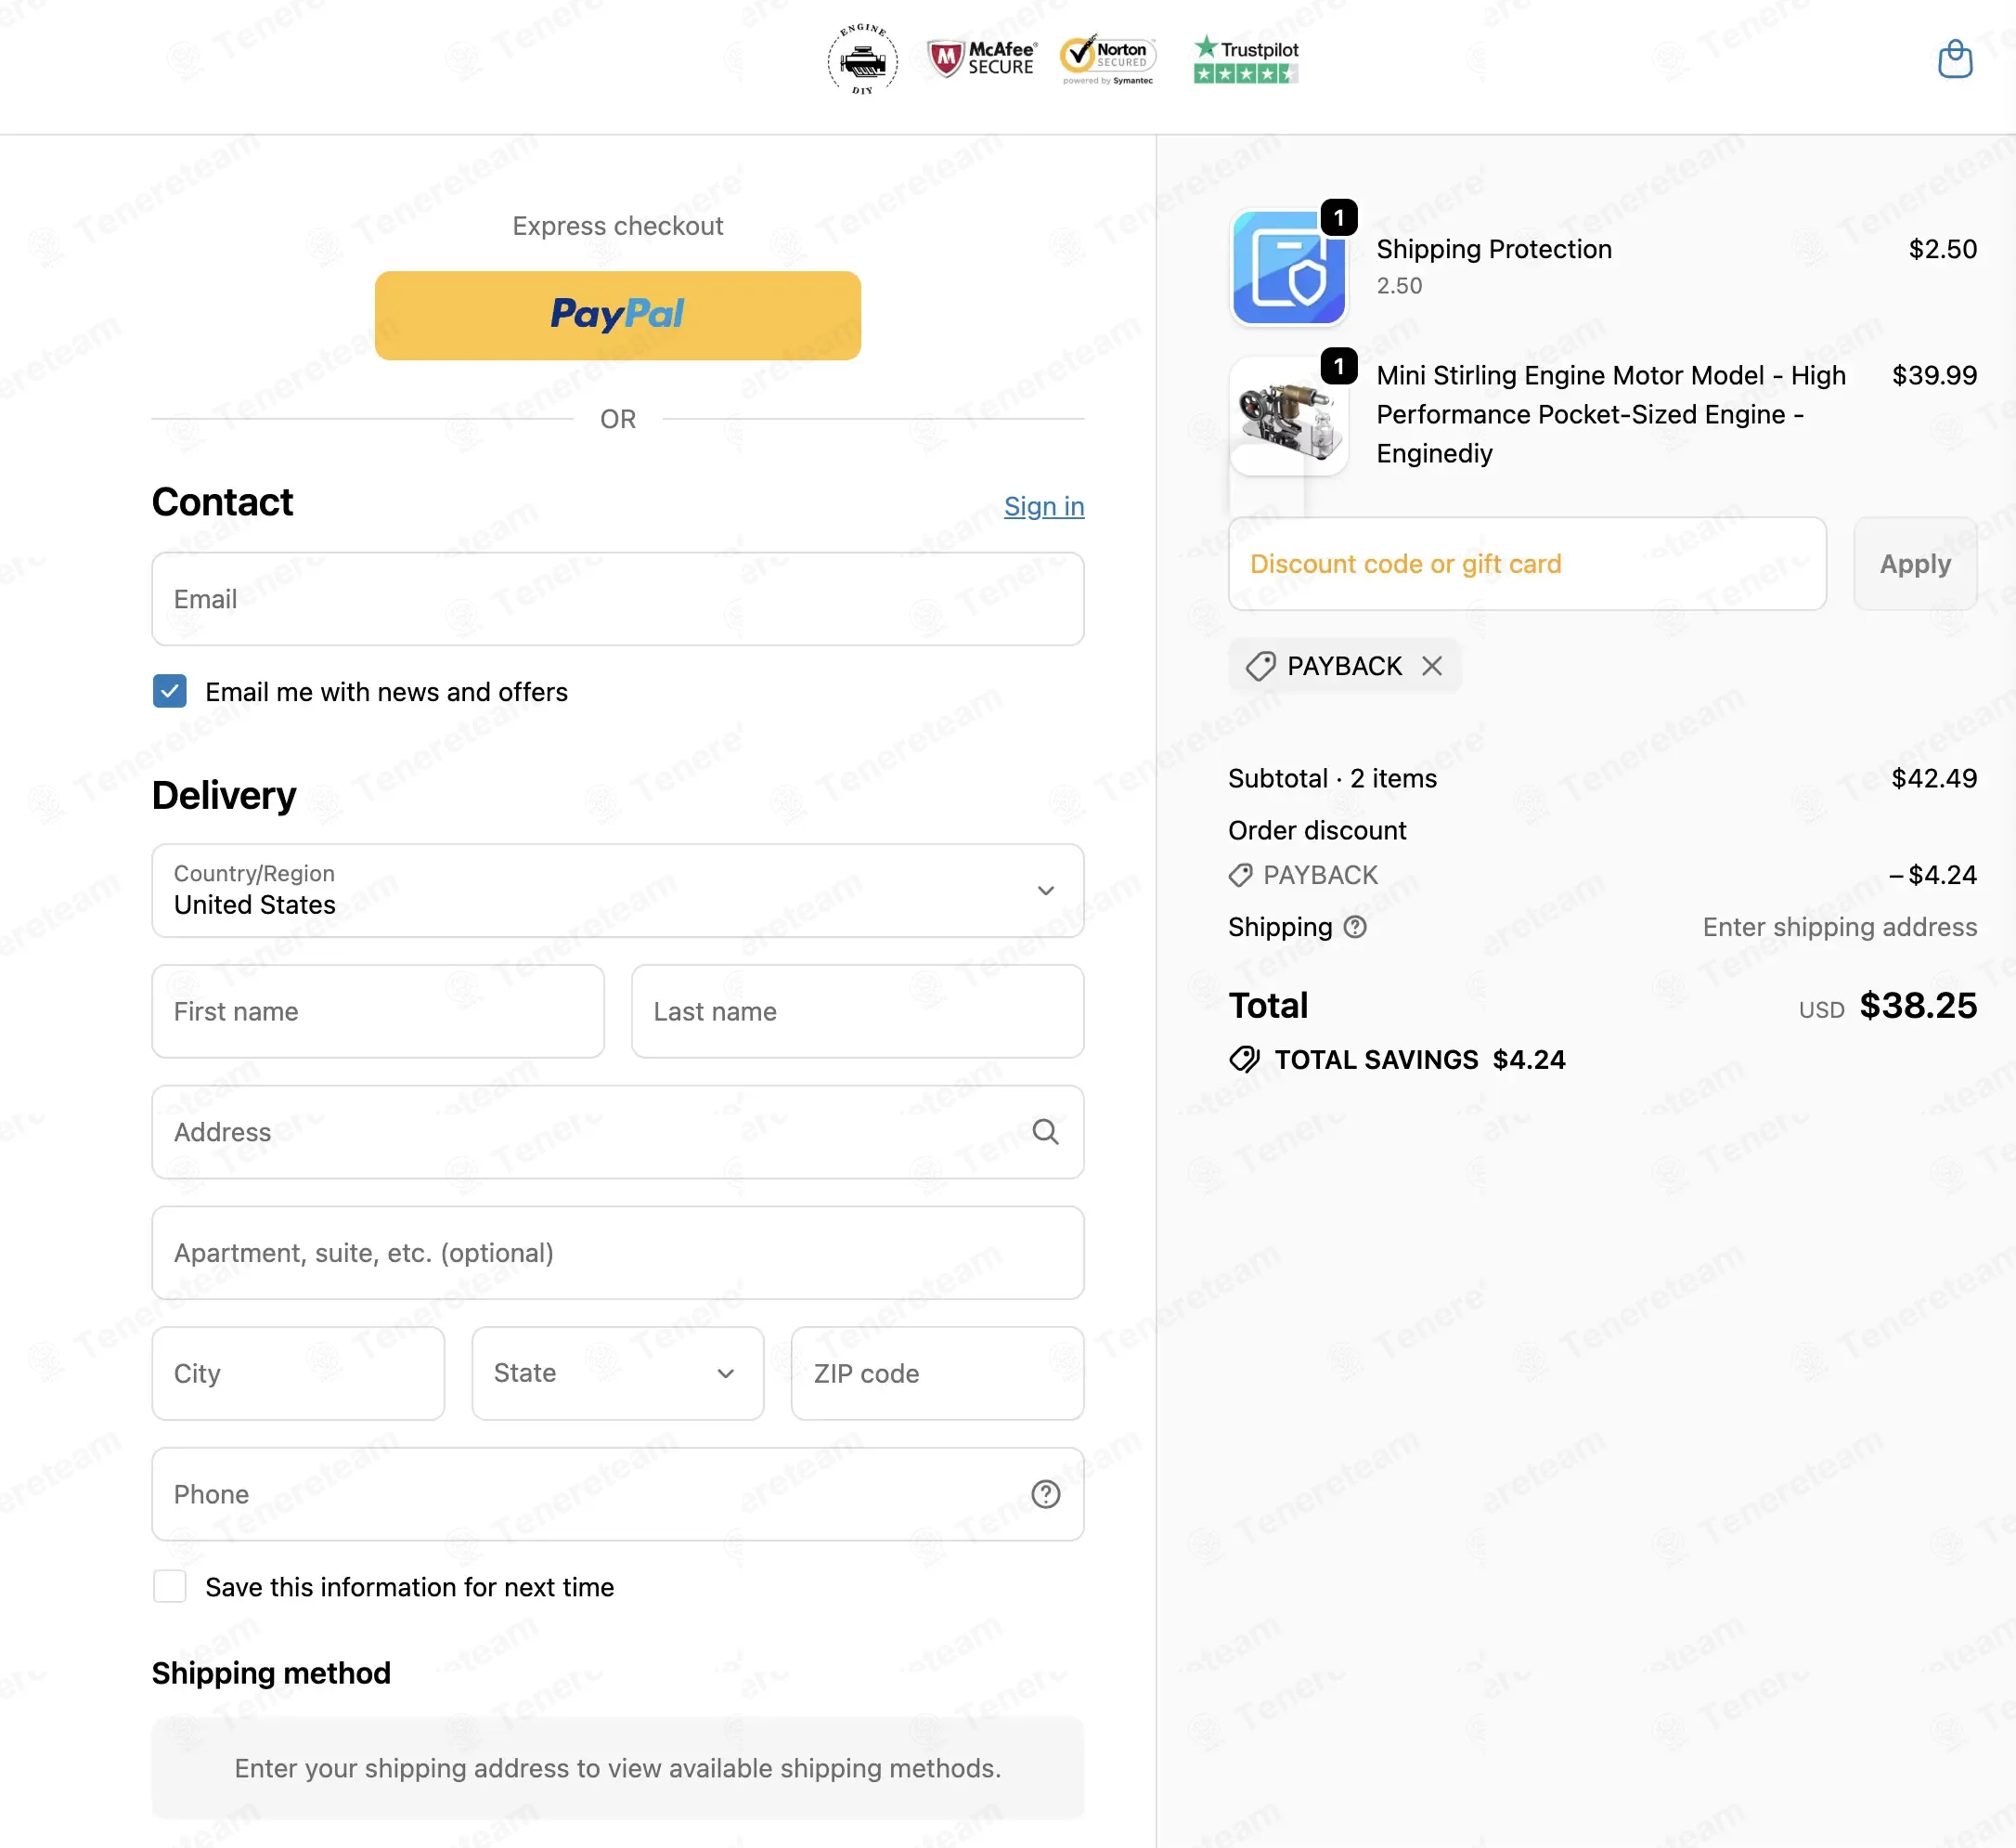
Task: Uncheck Email me with news and offers
Action: tap(170, 691)
